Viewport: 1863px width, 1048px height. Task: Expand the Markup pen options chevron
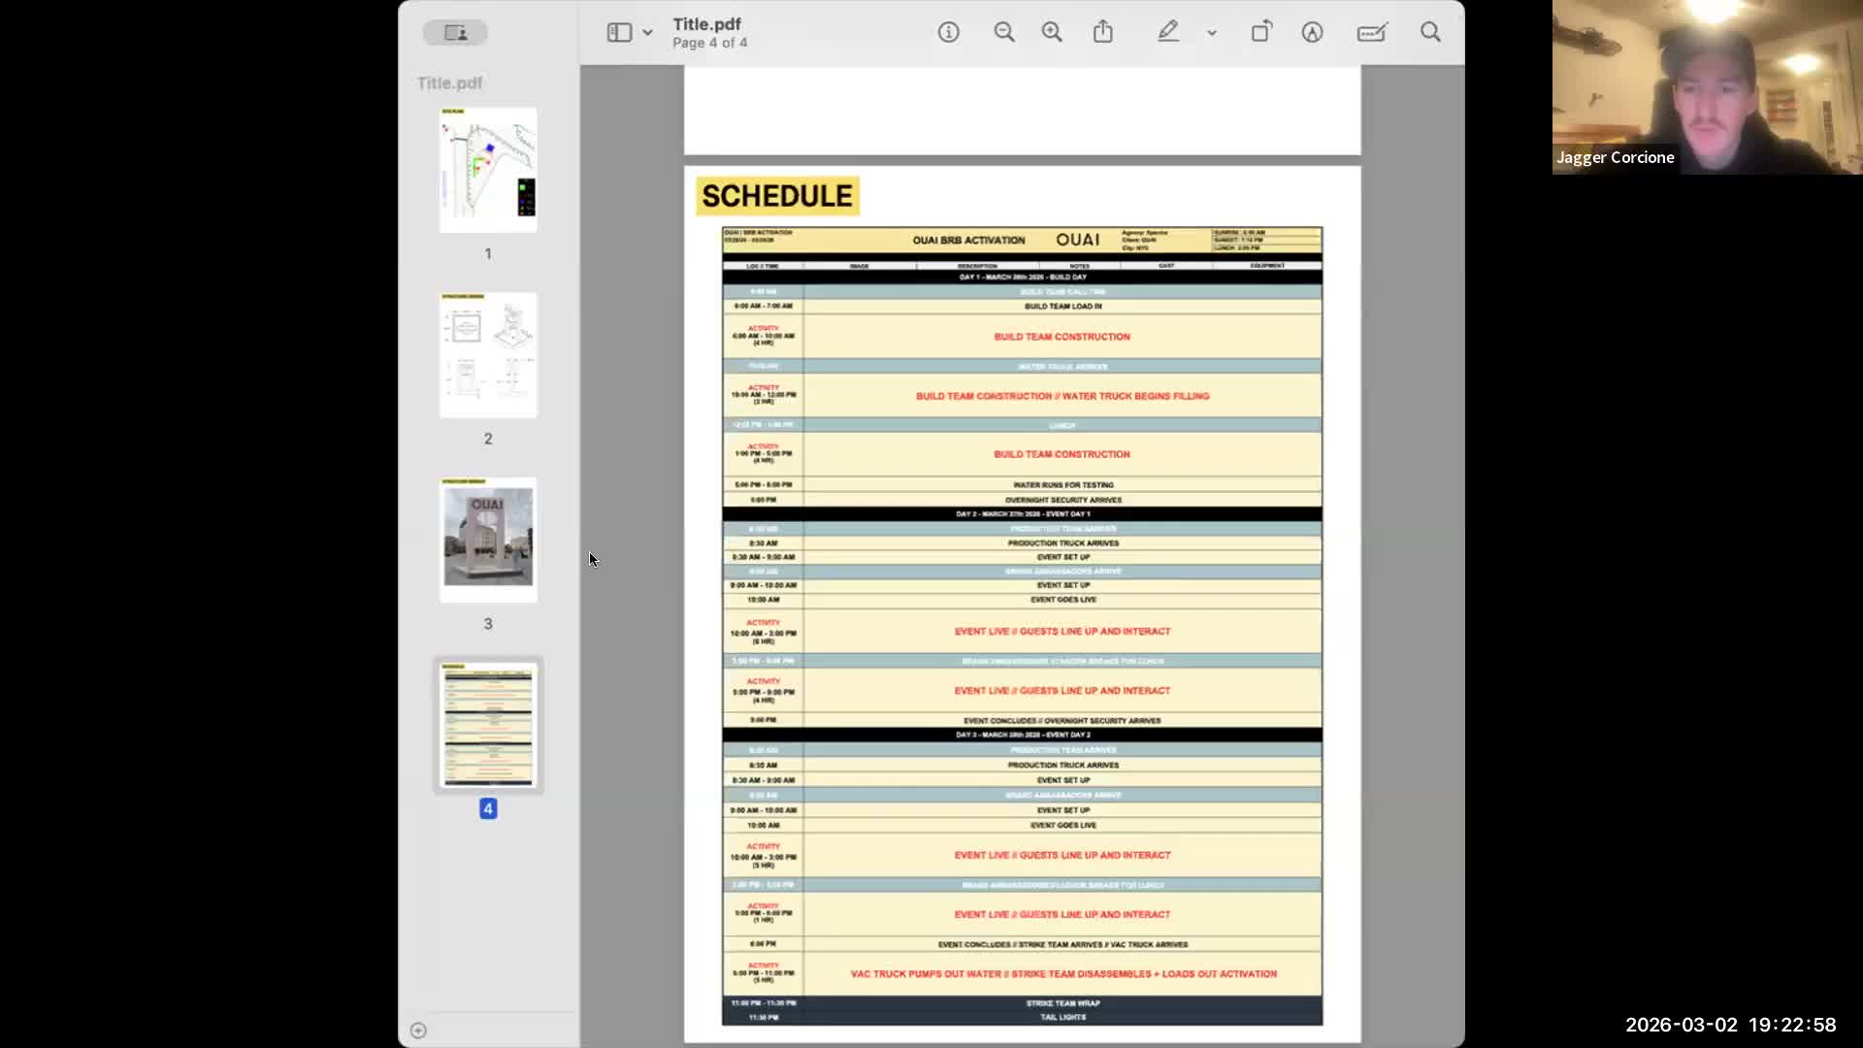click(x=1212, y=33)
